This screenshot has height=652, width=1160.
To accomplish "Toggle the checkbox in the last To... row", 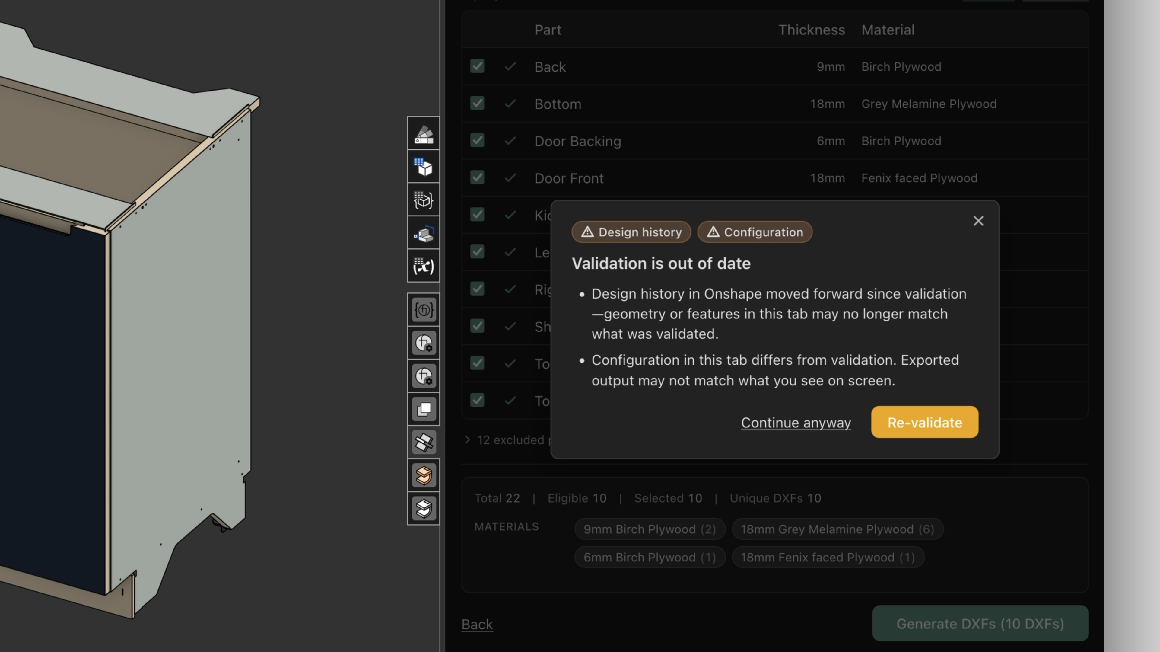I will (477, 400).
